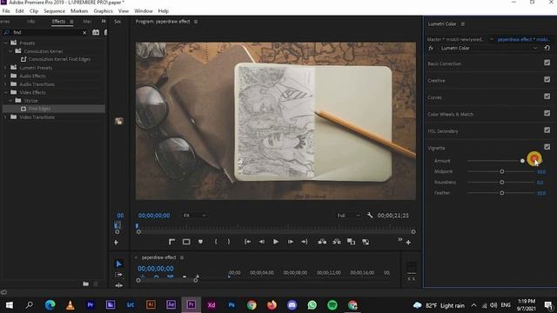Toggle the Curves section checkbox
This screenshot has width=557, height=313.
(547, 97)
